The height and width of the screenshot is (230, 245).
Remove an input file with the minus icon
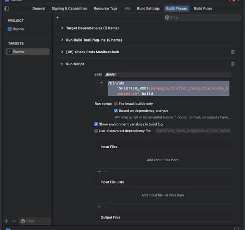[x=106, y=171]
